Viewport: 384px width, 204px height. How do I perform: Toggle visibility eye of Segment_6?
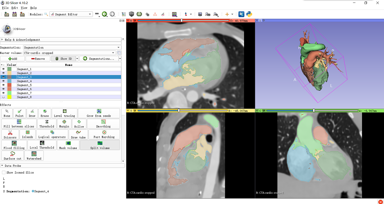pyautogui.click(x=3, y=89)
